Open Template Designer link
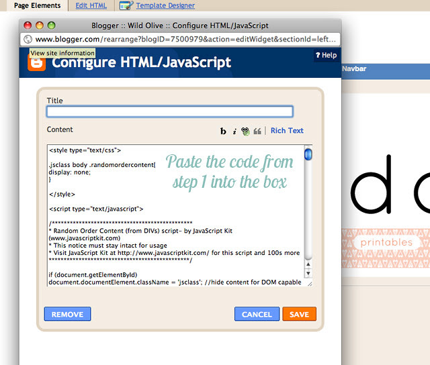 tap(165, 5)
